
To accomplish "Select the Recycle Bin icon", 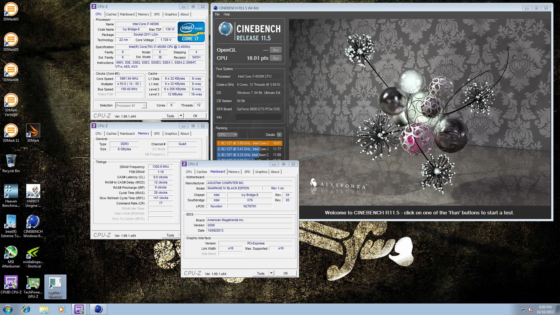I will coord(11,163).
